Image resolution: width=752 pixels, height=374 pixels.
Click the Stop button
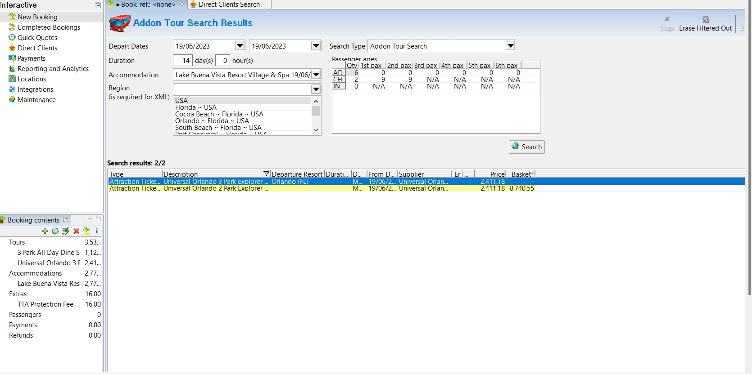667,24
